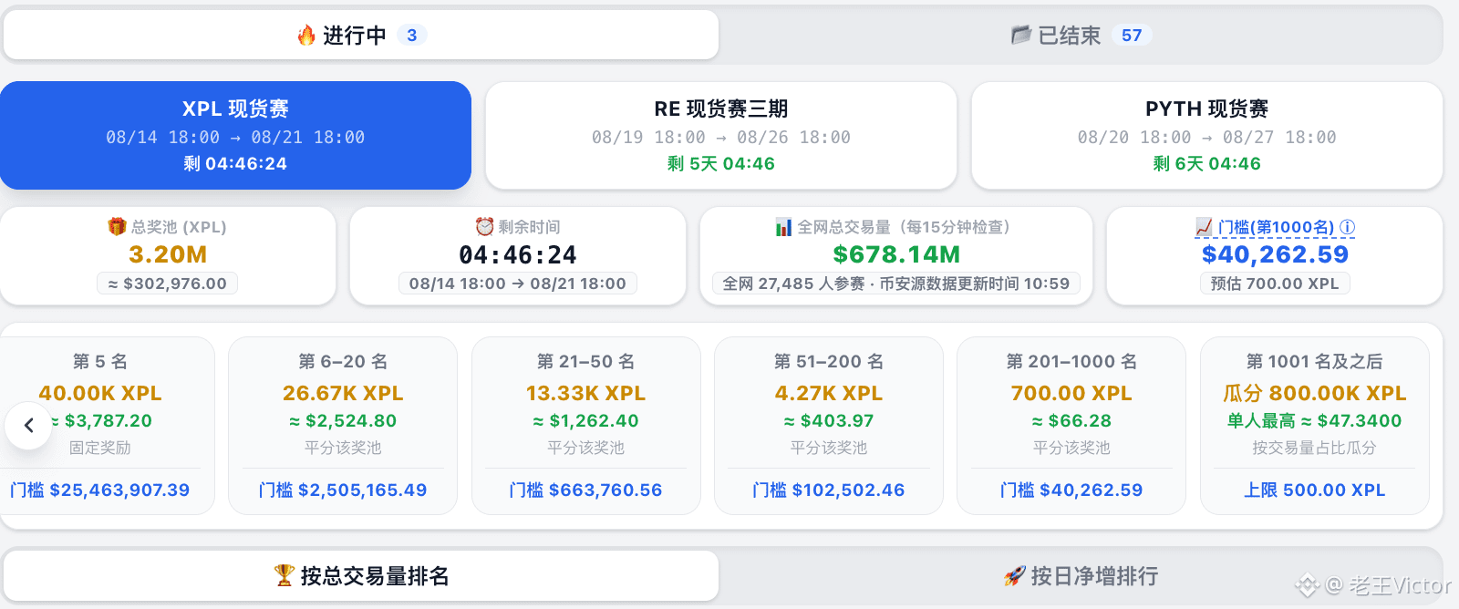Click the 预估 700.00 XPL badge

click(x=1275, y=284)
